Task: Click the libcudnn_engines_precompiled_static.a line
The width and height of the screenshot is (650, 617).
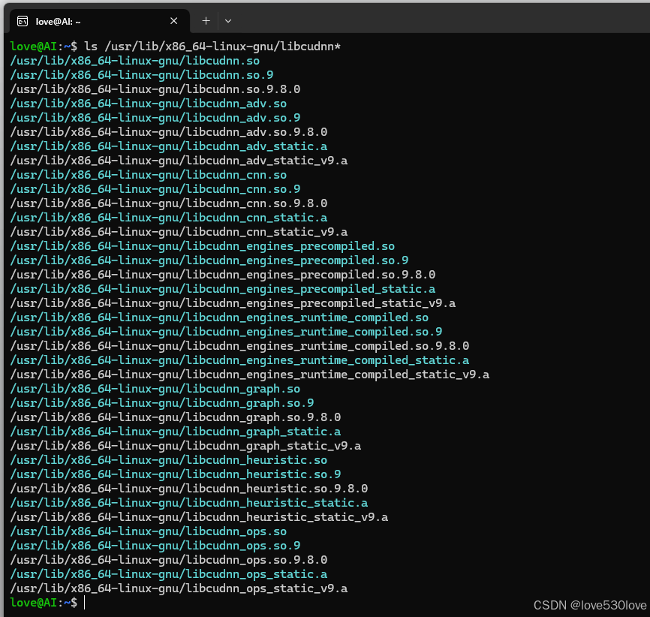Action: coord(223,289)
